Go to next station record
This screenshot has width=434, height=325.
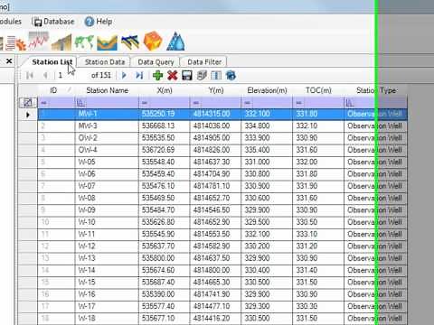(124, 75)
